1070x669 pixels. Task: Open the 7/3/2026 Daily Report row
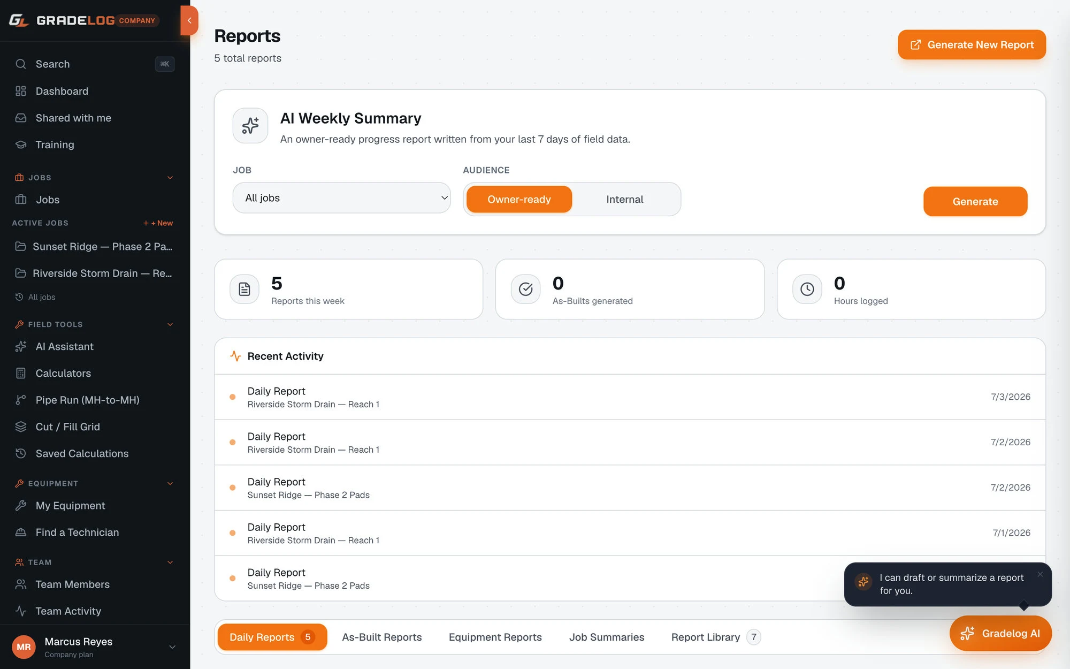(x=630, y=397)
